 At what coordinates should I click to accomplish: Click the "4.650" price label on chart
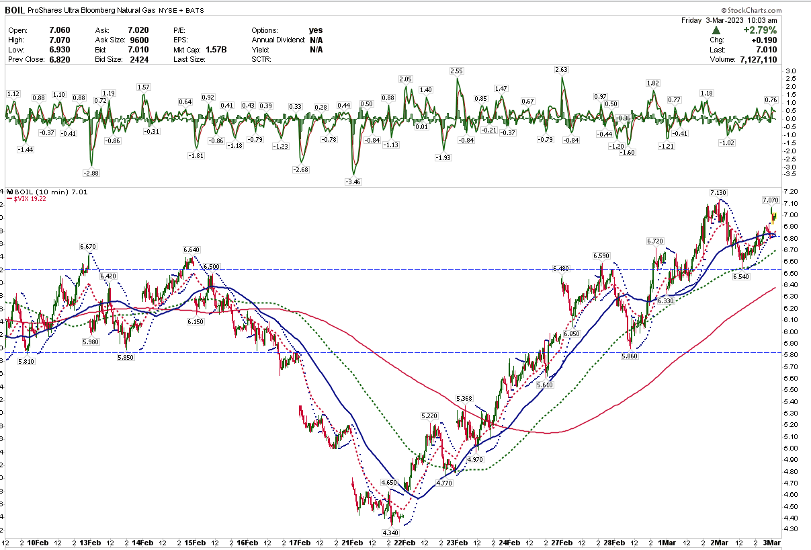pyautogui.click(x=388, y=483)
